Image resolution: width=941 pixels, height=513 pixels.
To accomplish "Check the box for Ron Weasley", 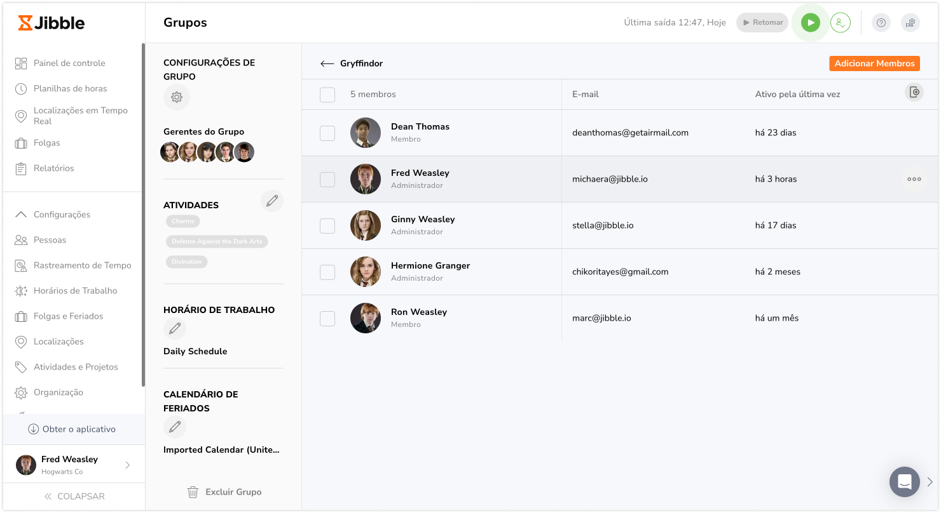I will pos(327,318).
